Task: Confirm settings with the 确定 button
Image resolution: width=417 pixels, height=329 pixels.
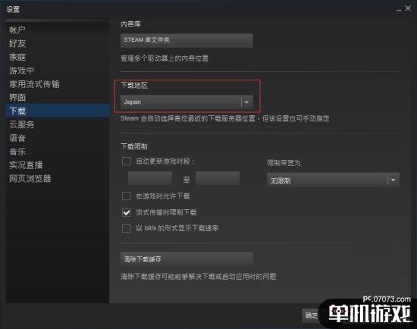Action: pyautogui.click(x=312, y=315)
